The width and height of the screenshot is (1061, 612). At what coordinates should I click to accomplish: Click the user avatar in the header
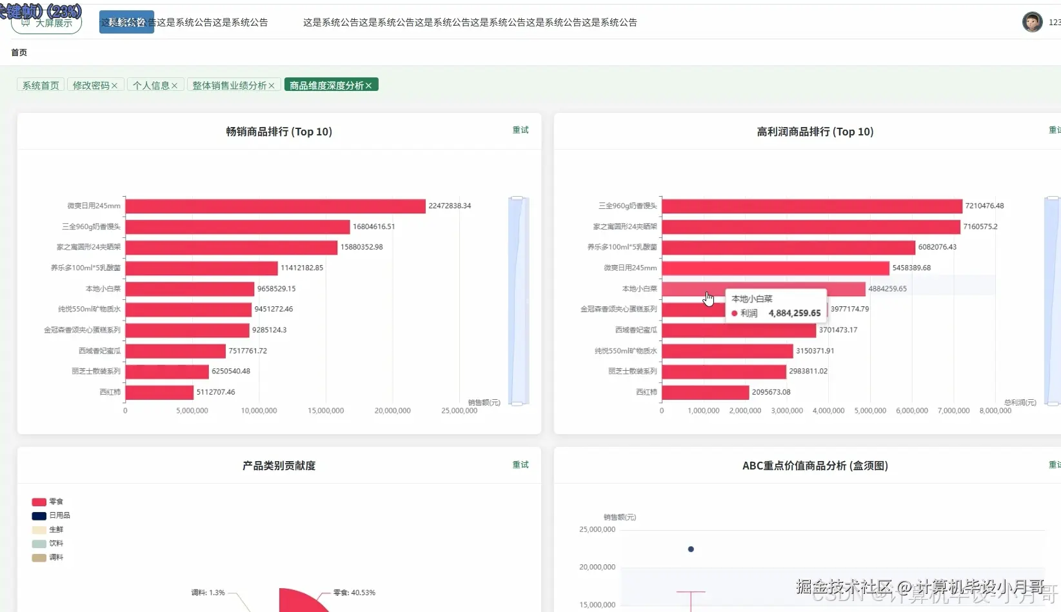coord(1032,22)
